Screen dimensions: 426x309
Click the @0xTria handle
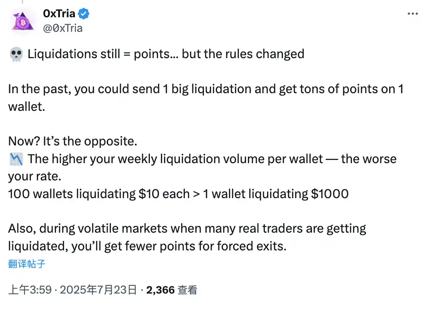(63, 28)
